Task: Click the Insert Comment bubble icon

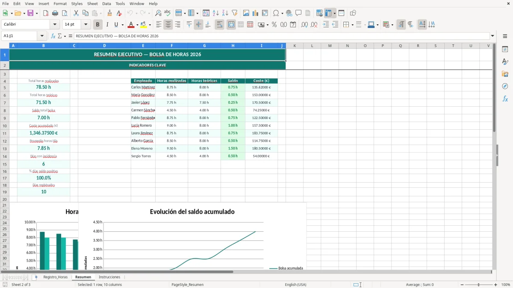Action: (298, 13)
